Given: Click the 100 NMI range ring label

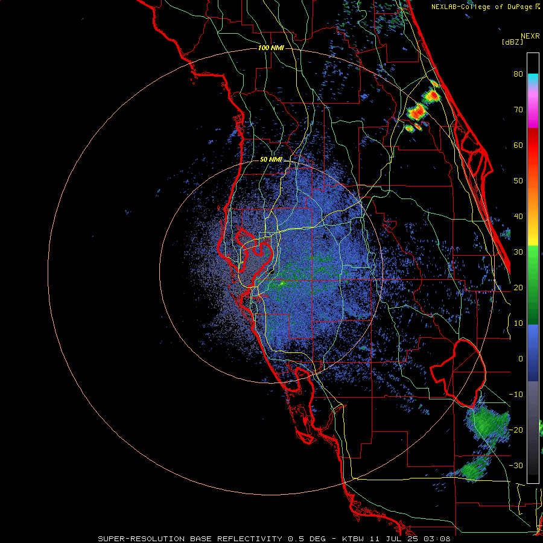Looking at the screenshot, I should tap(271, 48).
